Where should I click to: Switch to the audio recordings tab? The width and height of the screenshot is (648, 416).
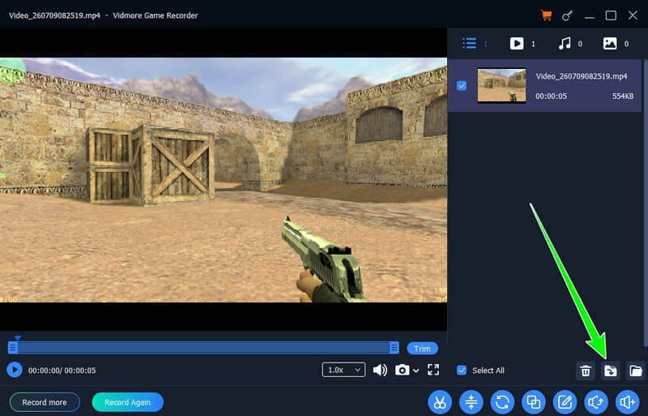pos(565,44)
